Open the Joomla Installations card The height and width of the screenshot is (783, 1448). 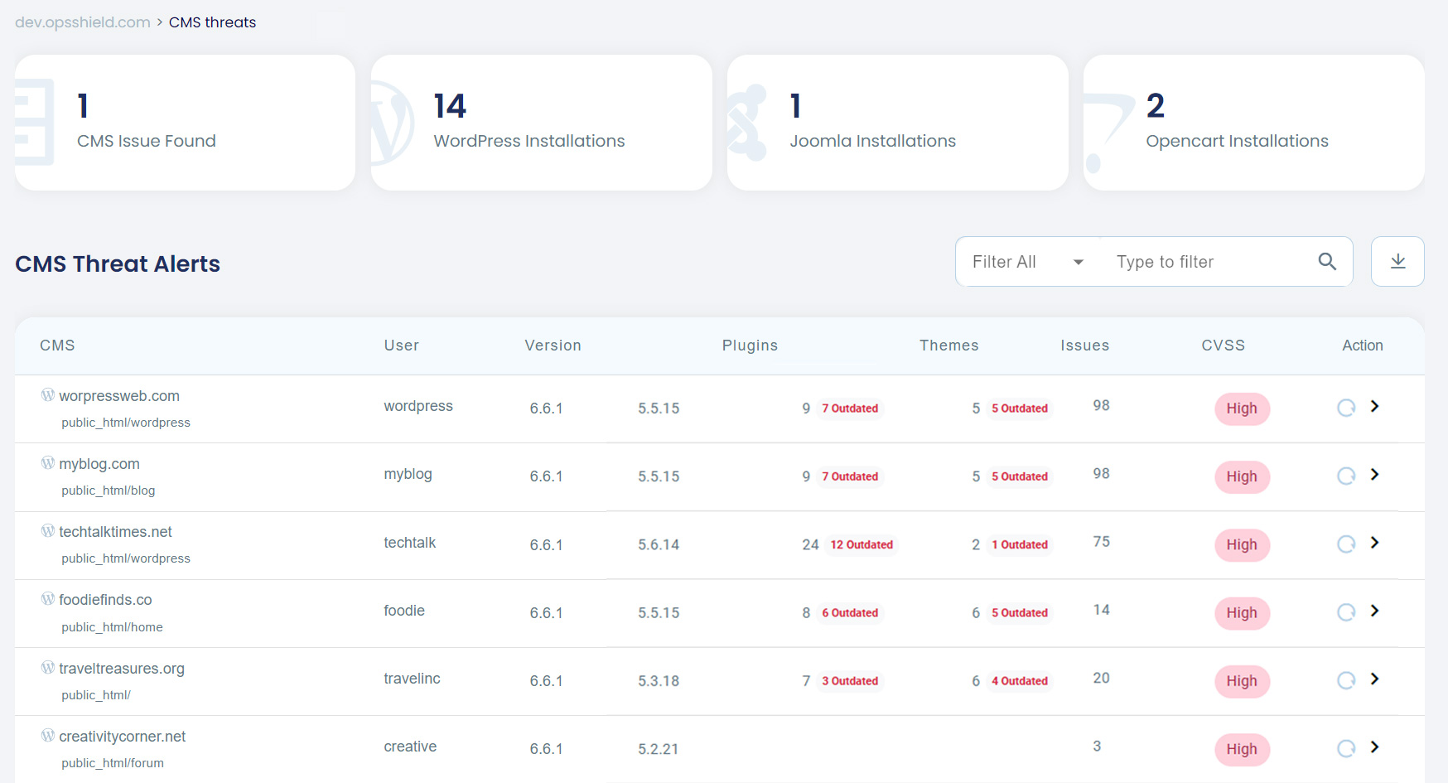coord(898,123)
